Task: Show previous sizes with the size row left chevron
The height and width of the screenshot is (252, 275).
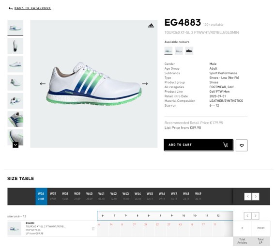Action: pyautogui.click(x=247, y=216)
